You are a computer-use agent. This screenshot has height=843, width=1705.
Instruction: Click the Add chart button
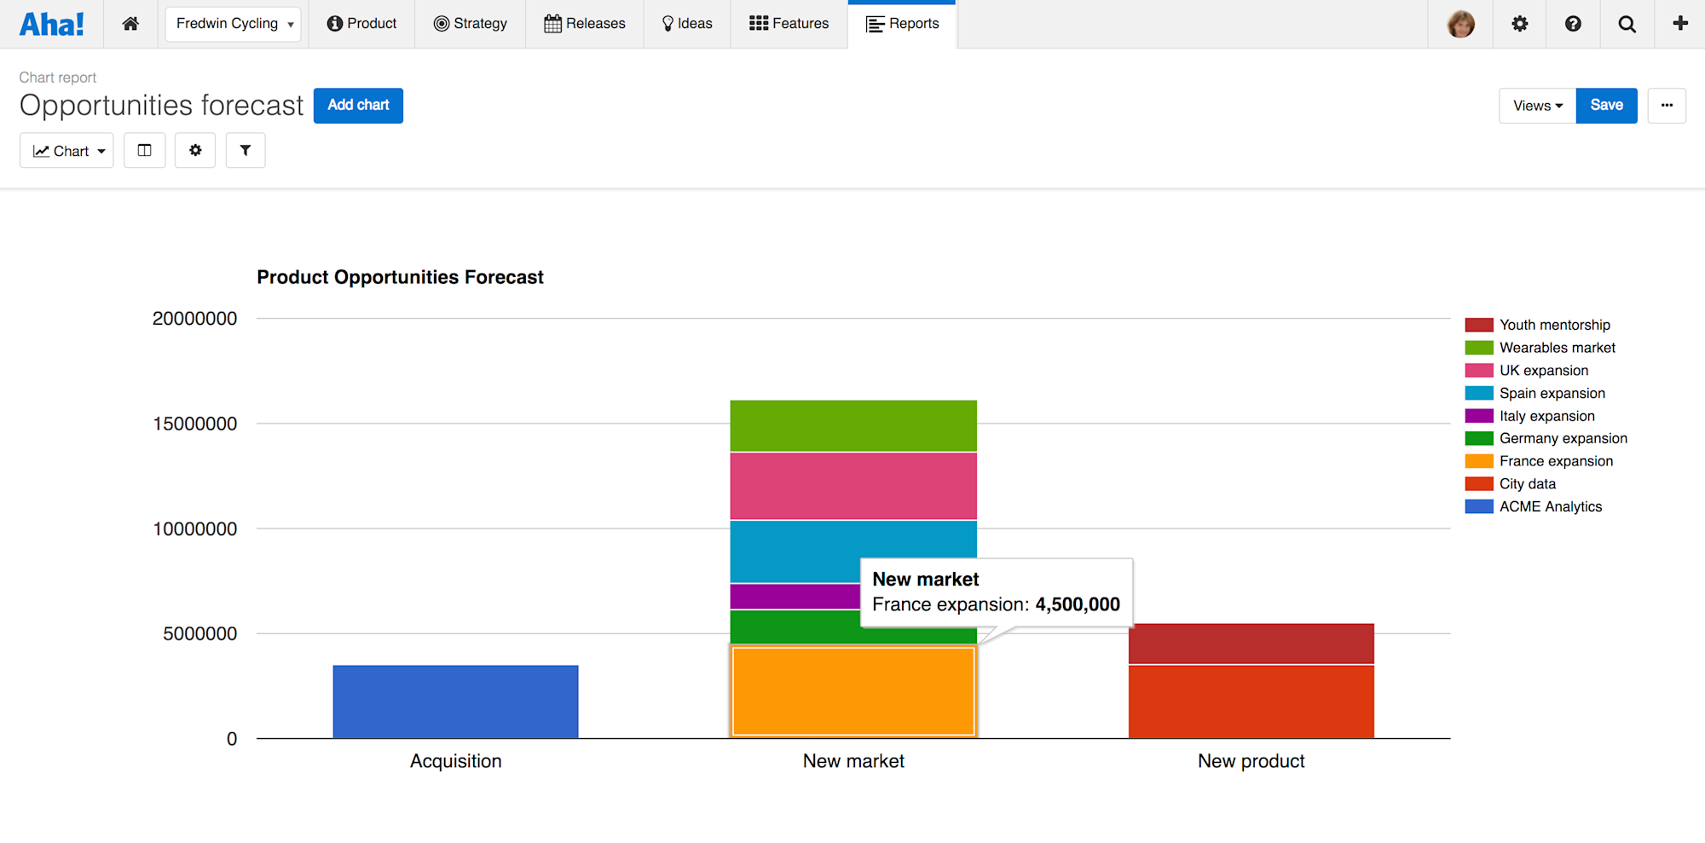(358, 106)
